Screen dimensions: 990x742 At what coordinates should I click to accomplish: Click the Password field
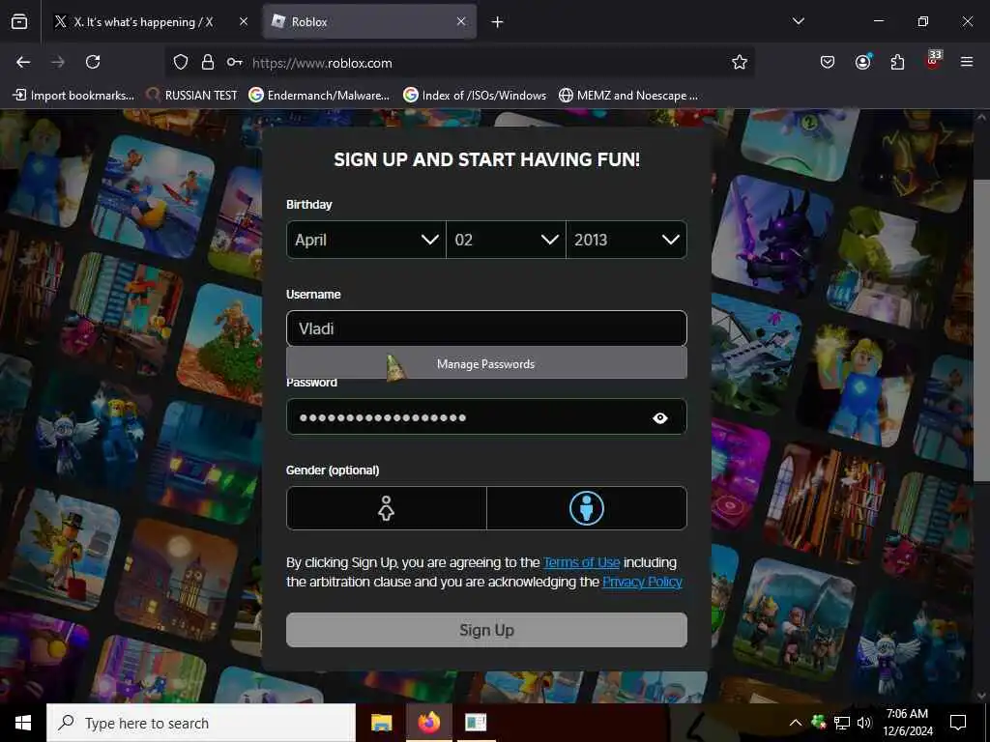click(x=486, y=417)
